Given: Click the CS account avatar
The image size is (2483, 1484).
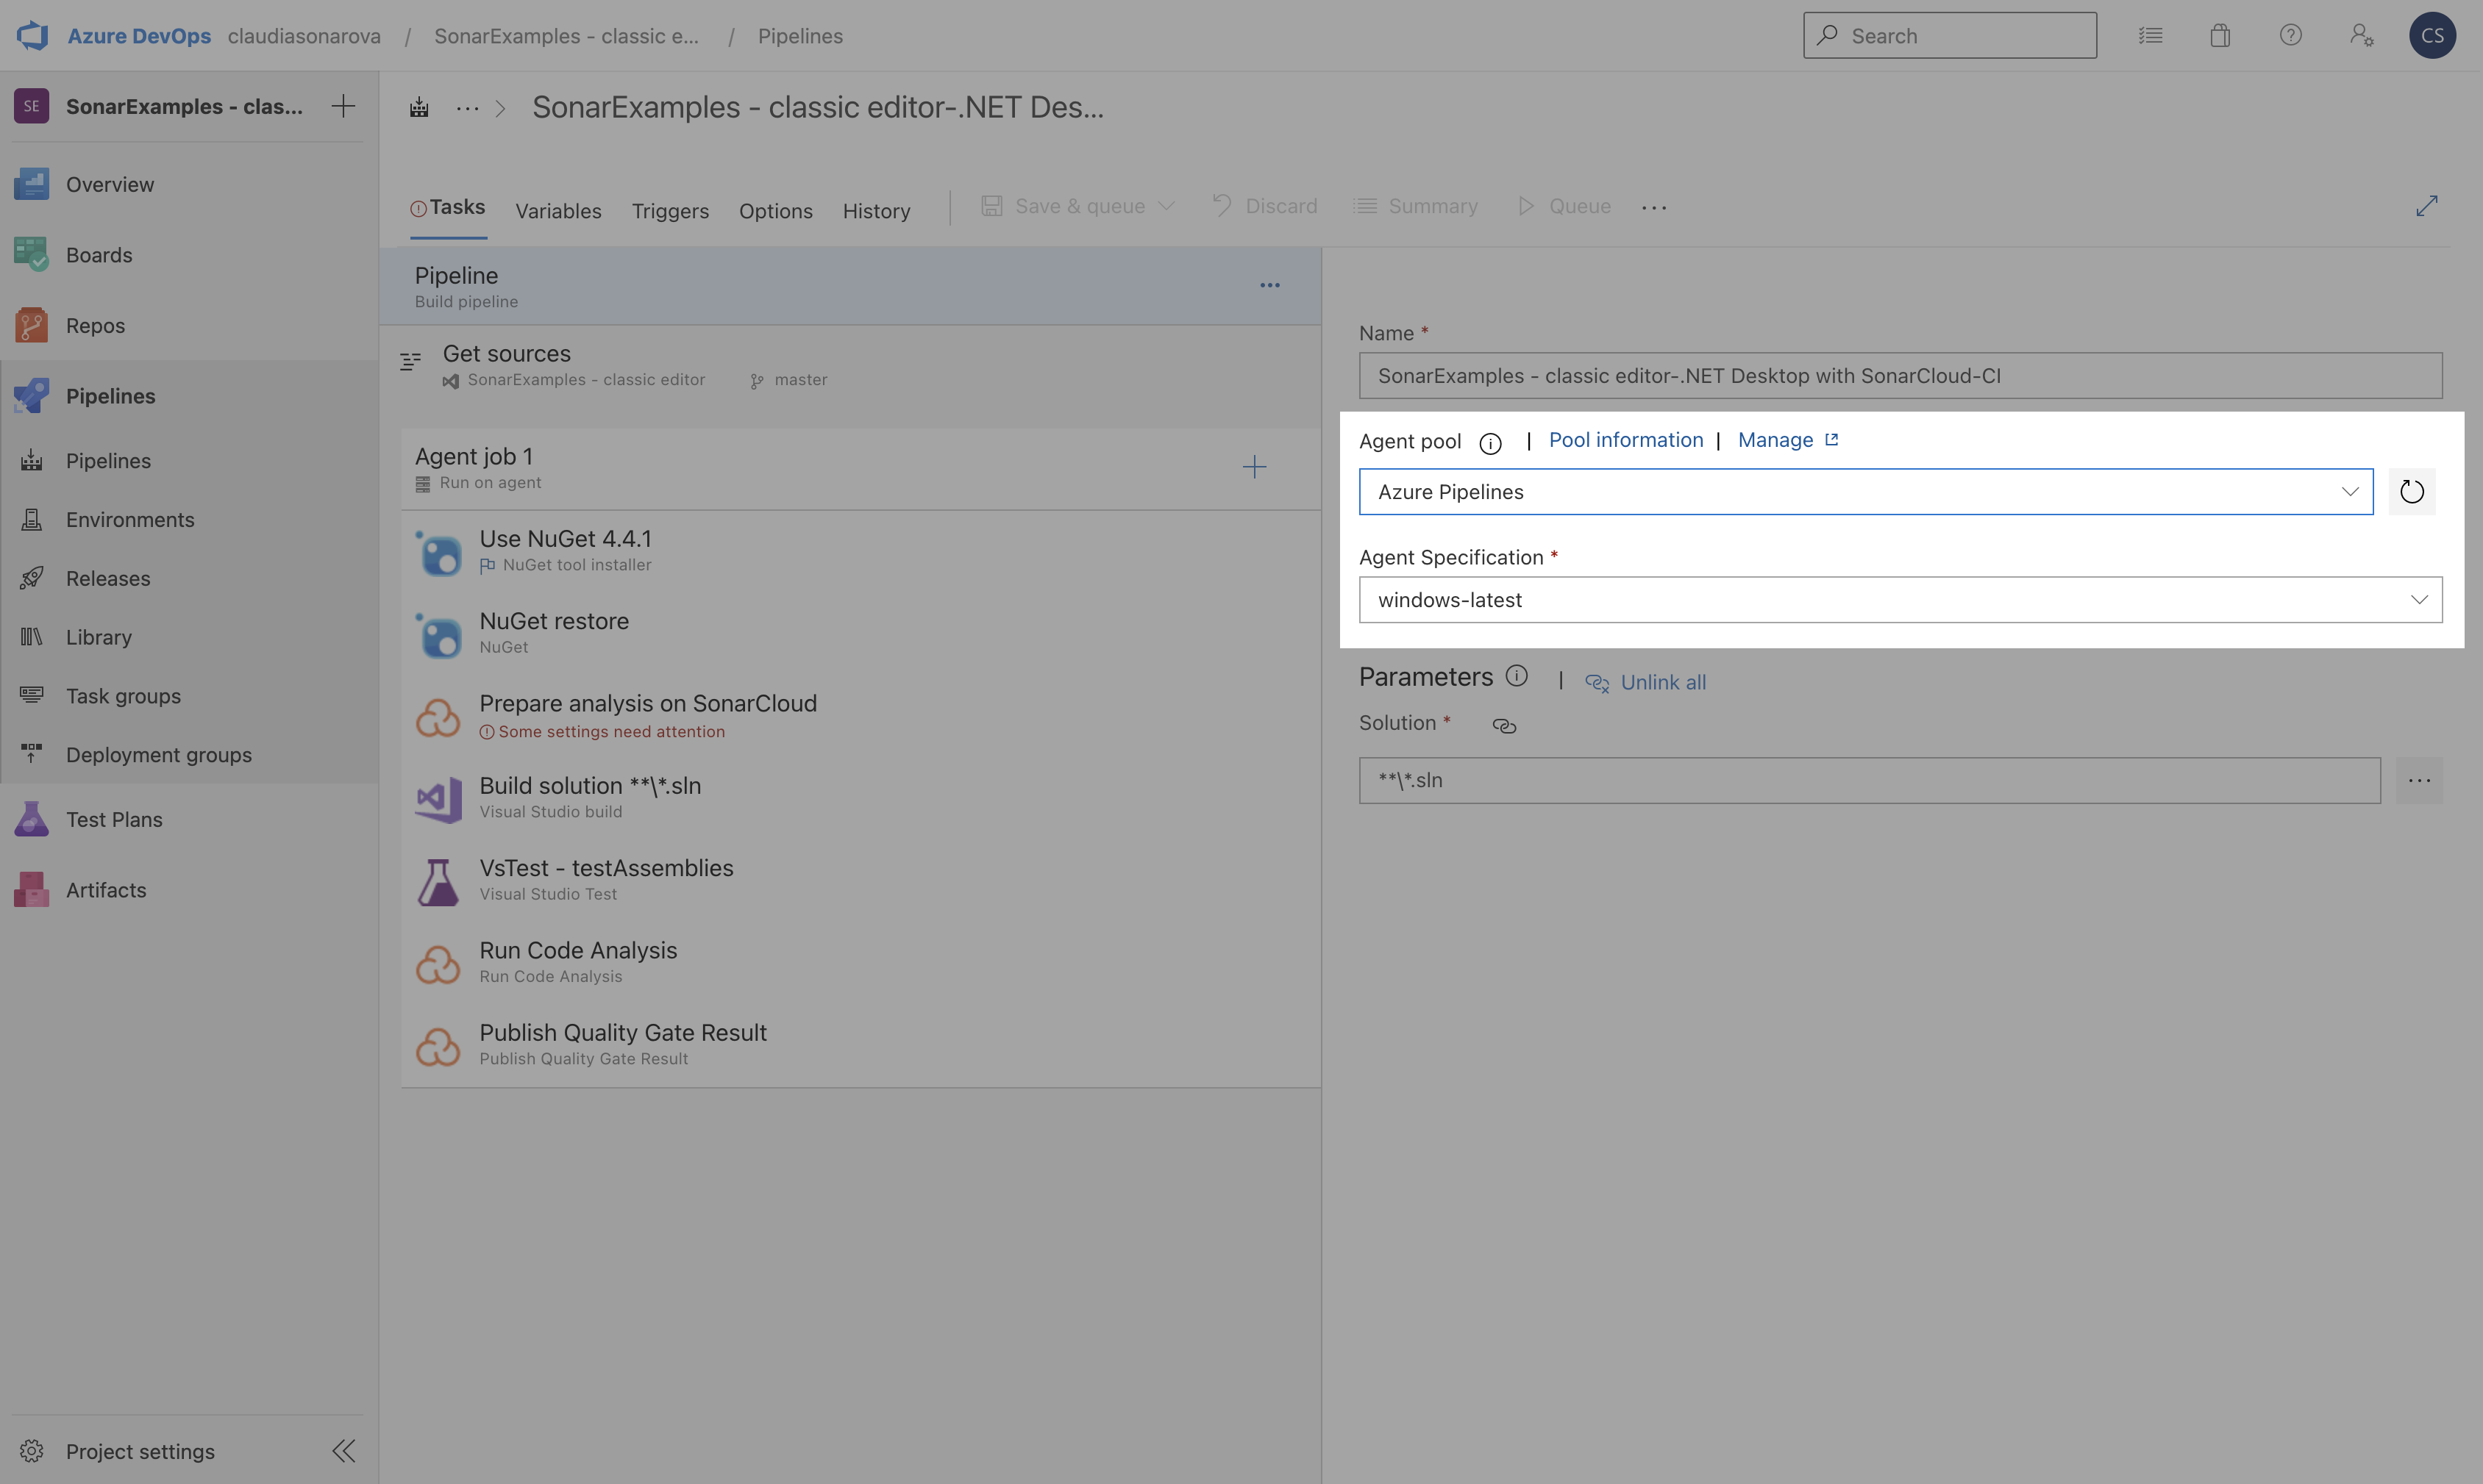Looking at the screenshot, I should pos(2432,35).
